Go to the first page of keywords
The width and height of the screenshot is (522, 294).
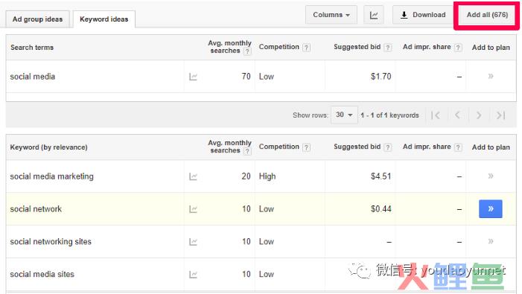[436, 115]
